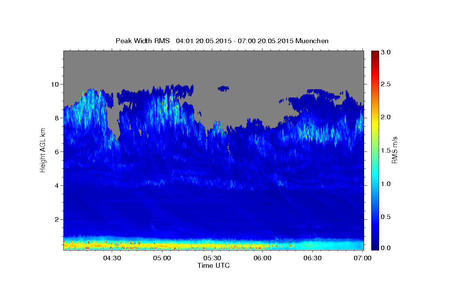
Task: Click the '04:30' time axis label
Action: [112, 258]
